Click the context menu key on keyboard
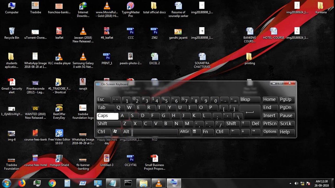The width and height of the screenshot is (335, 188). 196,132
